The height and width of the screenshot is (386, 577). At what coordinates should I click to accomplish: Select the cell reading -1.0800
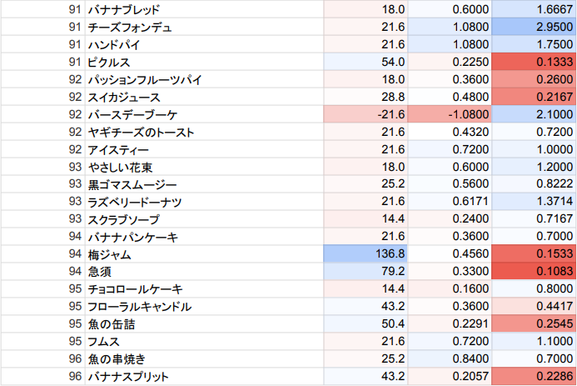tap(450, 114)
